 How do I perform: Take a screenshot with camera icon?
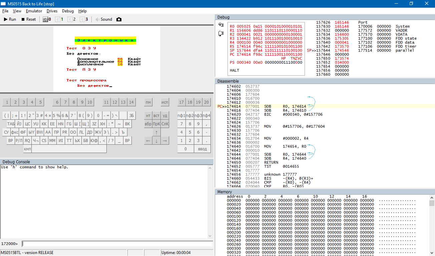(119, 19)
